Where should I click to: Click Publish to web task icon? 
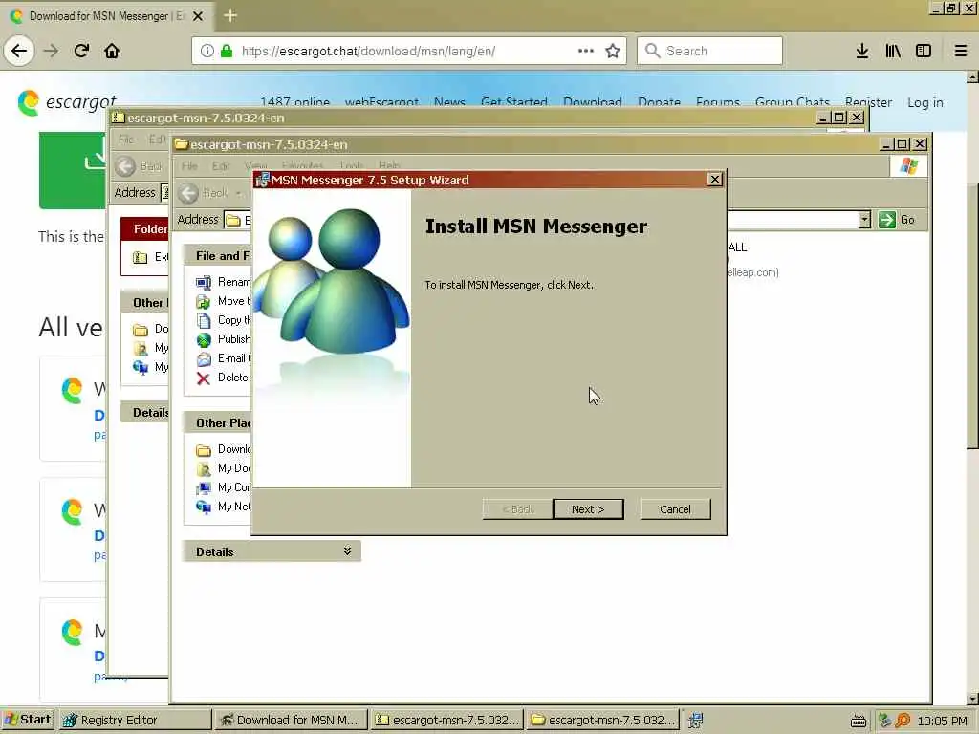[204, 340]
